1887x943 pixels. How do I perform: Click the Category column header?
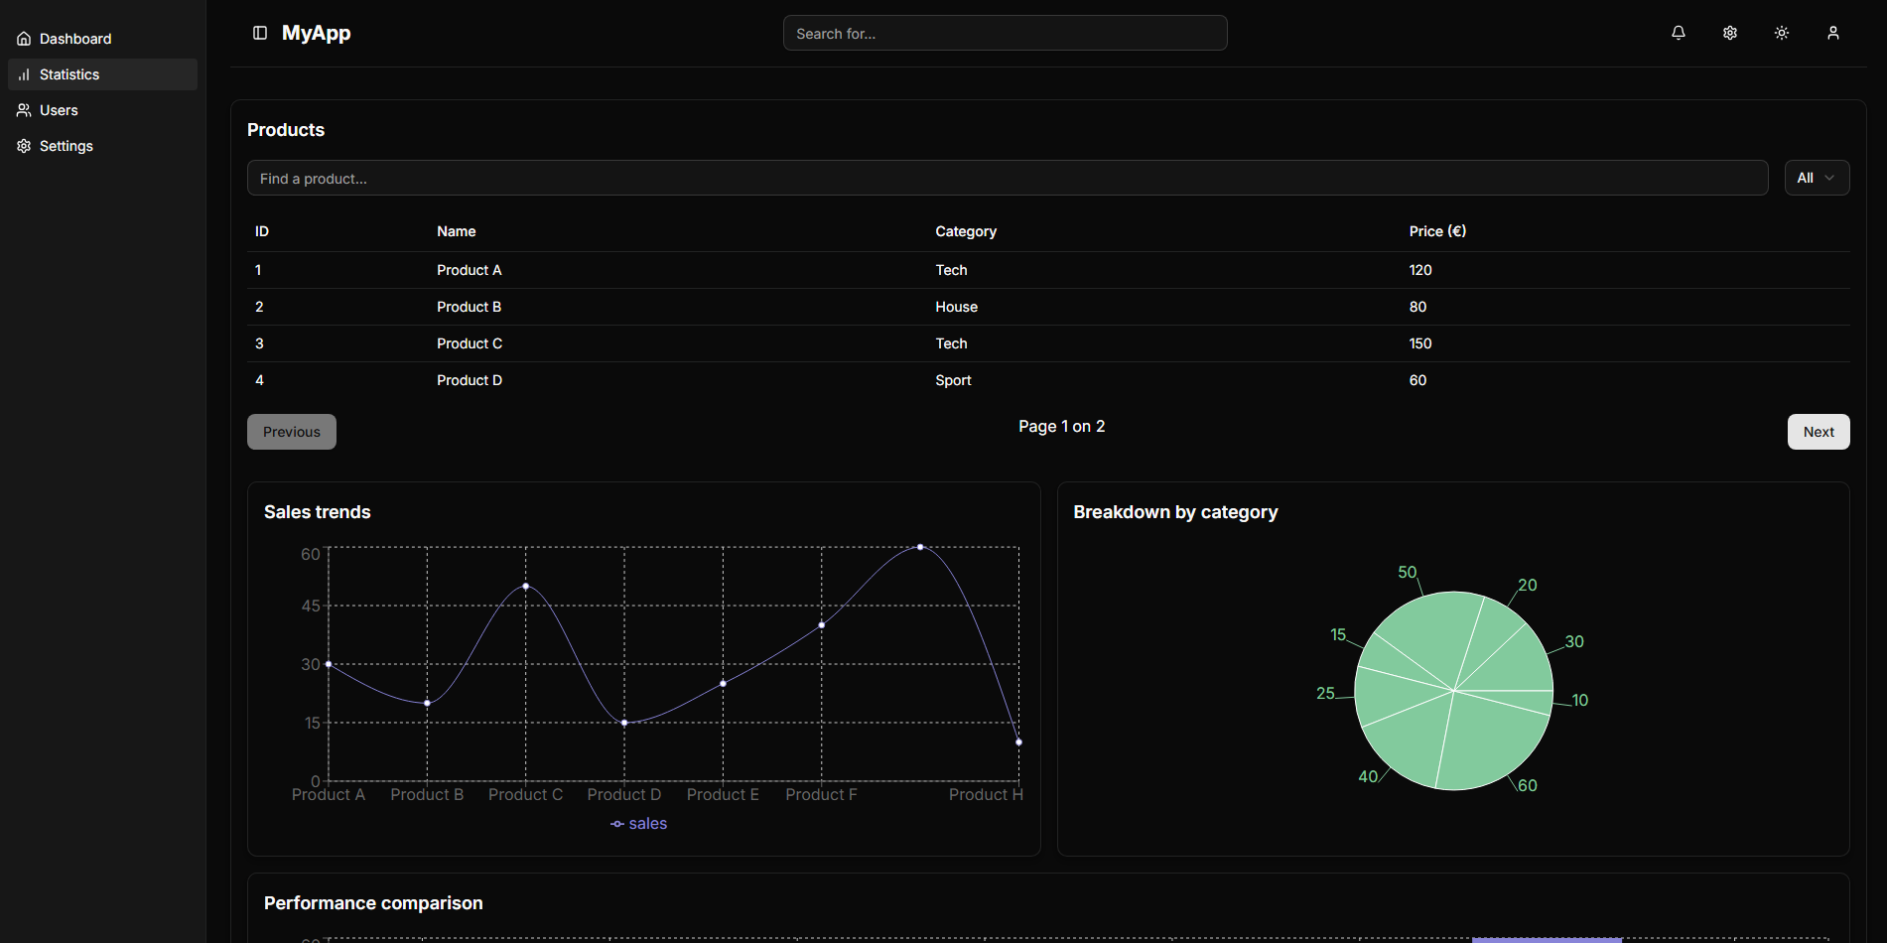pyautogui.click(x=966, y=231)
